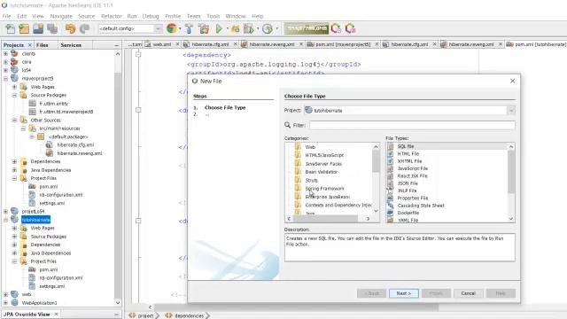
Task: Click the Filter input field
Action: click(x=412, y=125)
